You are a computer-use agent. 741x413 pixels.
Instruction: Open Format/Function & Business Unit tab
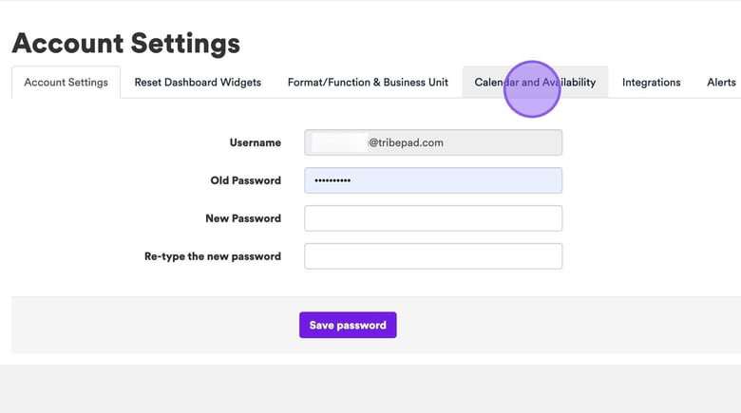368,83
